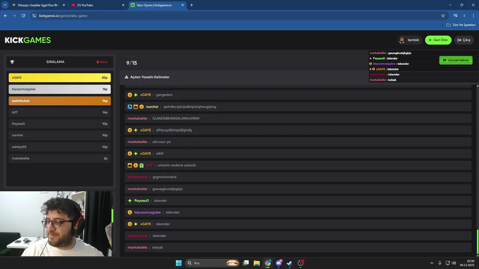This screenshot has width=479, height=269.
Task: Select sedatbuluts 14p ranking row
Action: click(x=60, y=101)
